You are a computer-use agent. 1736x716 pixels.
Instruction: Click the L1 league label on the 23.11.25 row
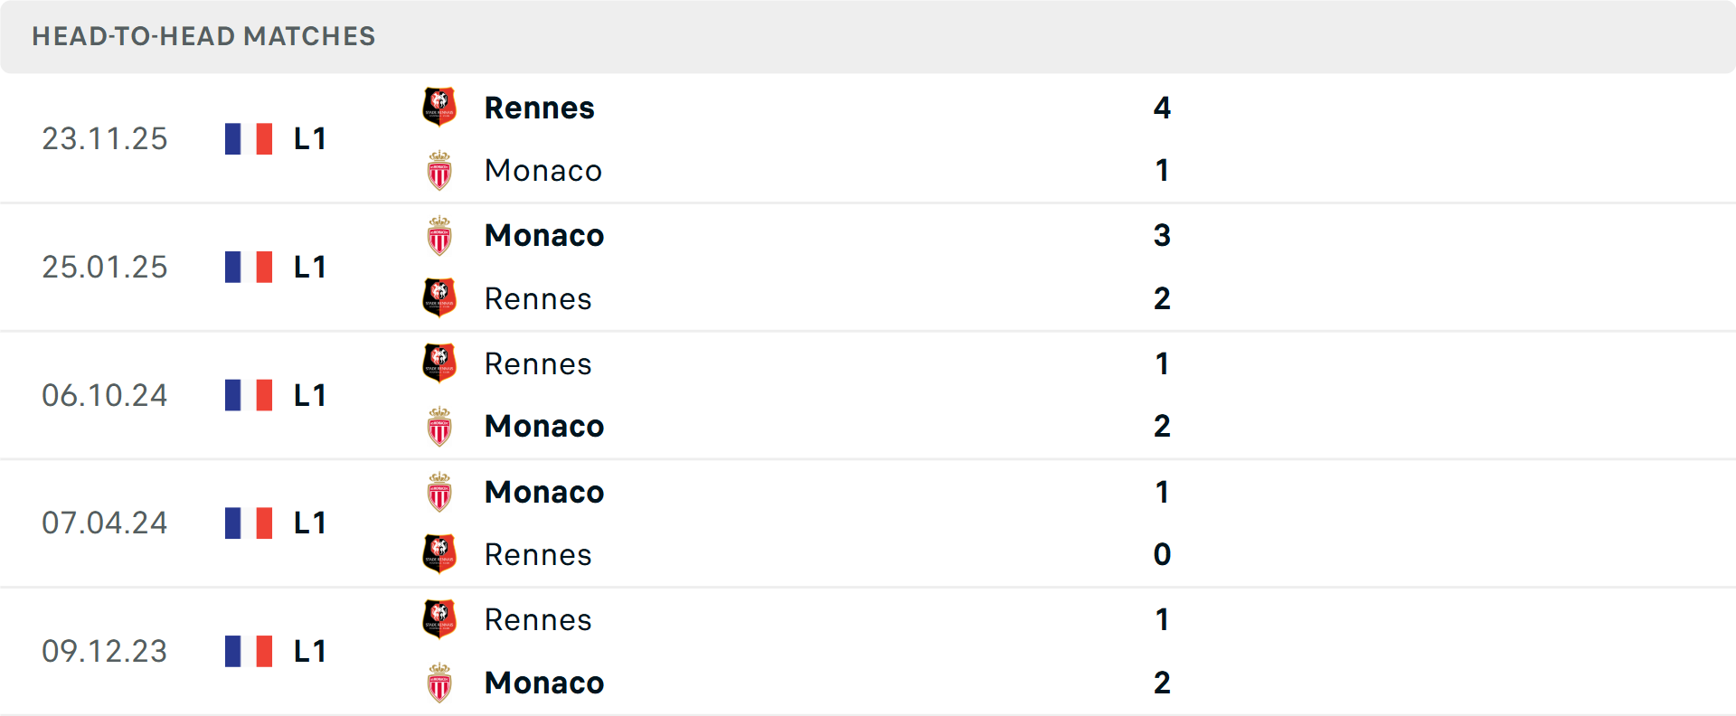[x=309, y=138]
